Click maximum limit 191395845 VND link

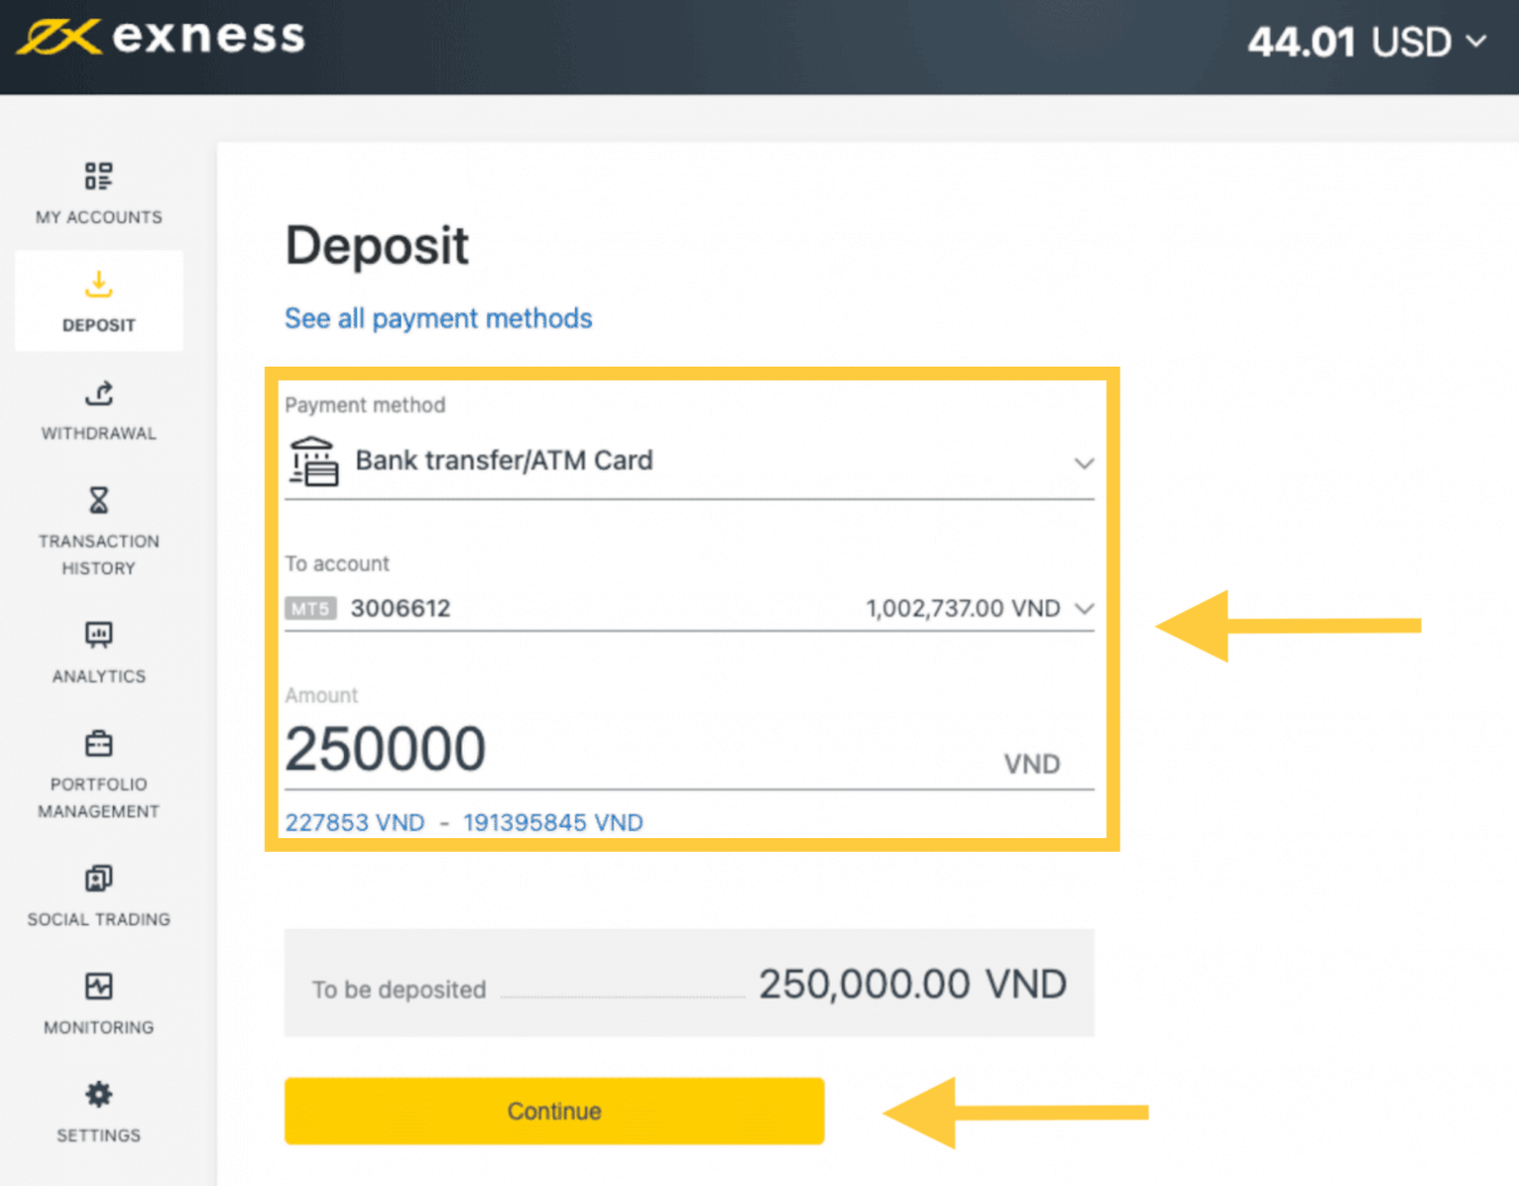coord(553,823)
